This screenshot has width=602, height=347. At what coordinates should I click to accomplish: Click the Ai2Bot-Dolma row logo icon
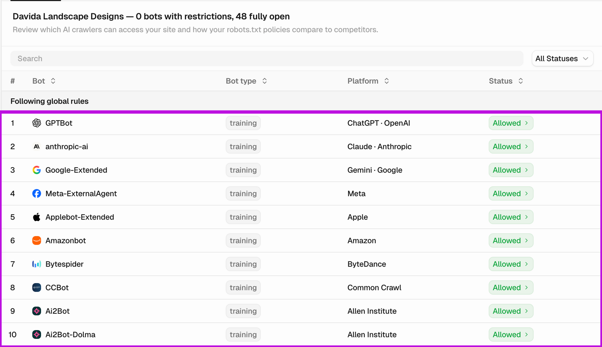(x=37, y=334)
